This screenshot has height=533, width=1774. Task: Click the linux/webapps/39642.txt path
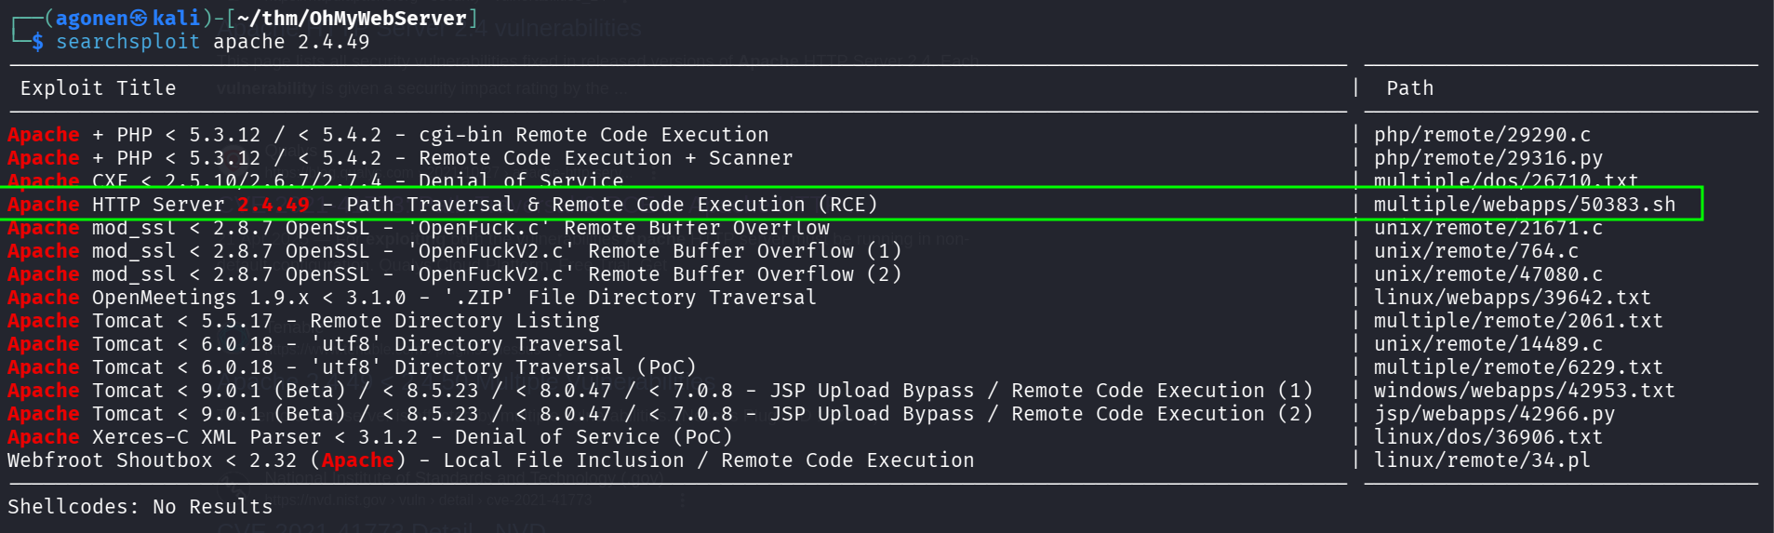pos(1512,298)
